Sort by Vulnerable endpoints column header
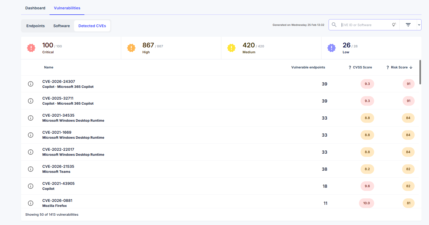This screenshot has height=225, width=429. [x=308, y=67]
